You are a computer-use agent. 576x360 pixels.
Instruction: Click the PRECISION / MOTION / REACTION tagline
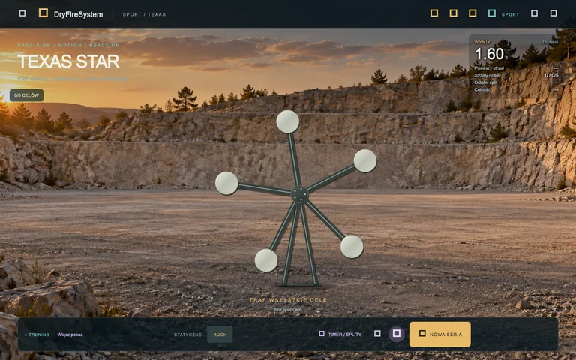(69, 45)
